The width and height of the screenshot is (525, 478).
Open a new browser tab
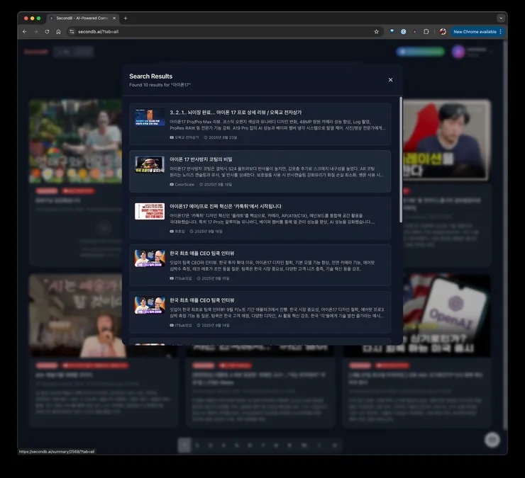pyautogui.click(x=126, y=18)
